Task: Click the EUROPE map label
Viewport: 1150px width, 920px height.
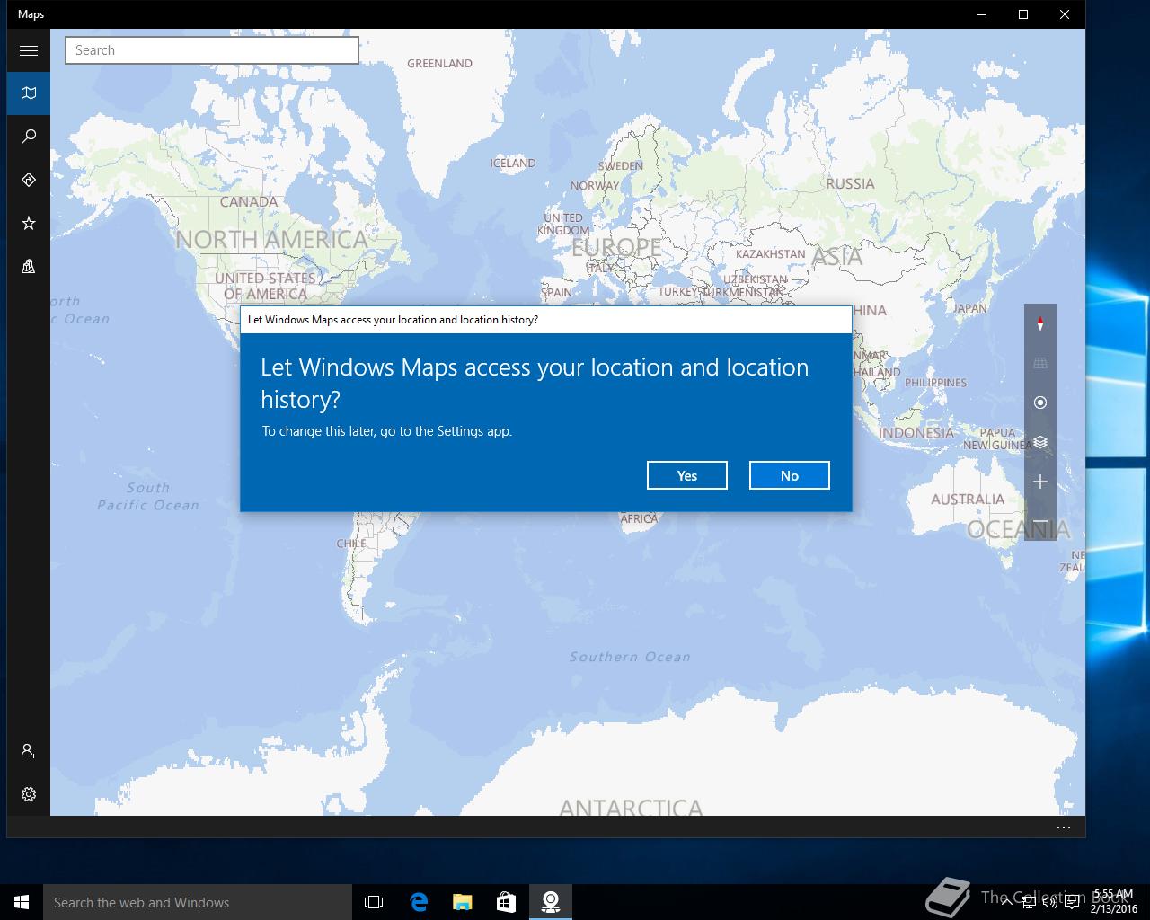Action: coord(616,247)
